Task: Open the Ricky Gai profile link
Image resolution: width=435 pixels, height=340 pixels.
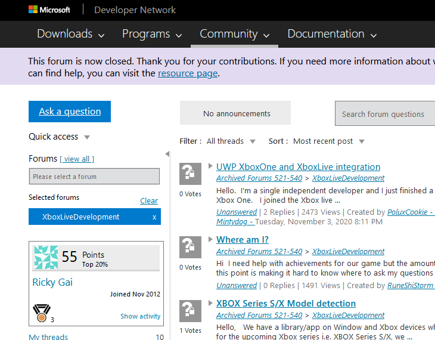Action: pyautogui.click(x=52, y=282)
